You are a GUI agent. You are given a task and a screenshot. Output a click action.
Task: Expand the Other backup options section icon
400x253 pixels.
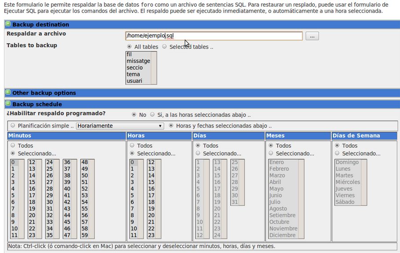pyautogui.click(x=8, y=93)
